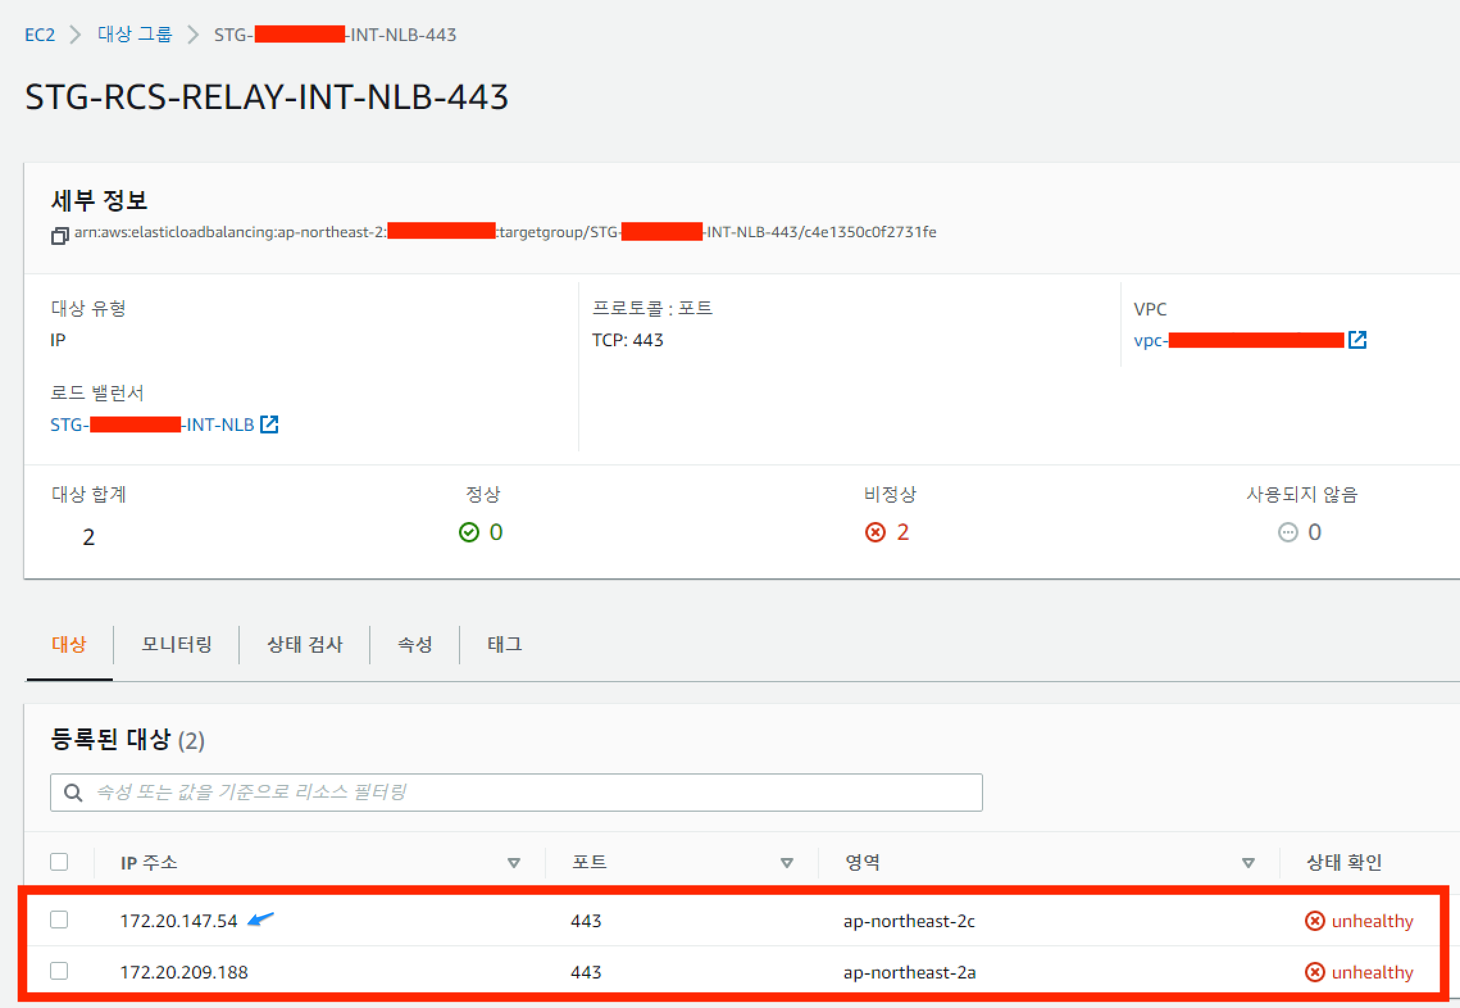Select the checkbox for 172.20.147.54

(x=59, y=920)
